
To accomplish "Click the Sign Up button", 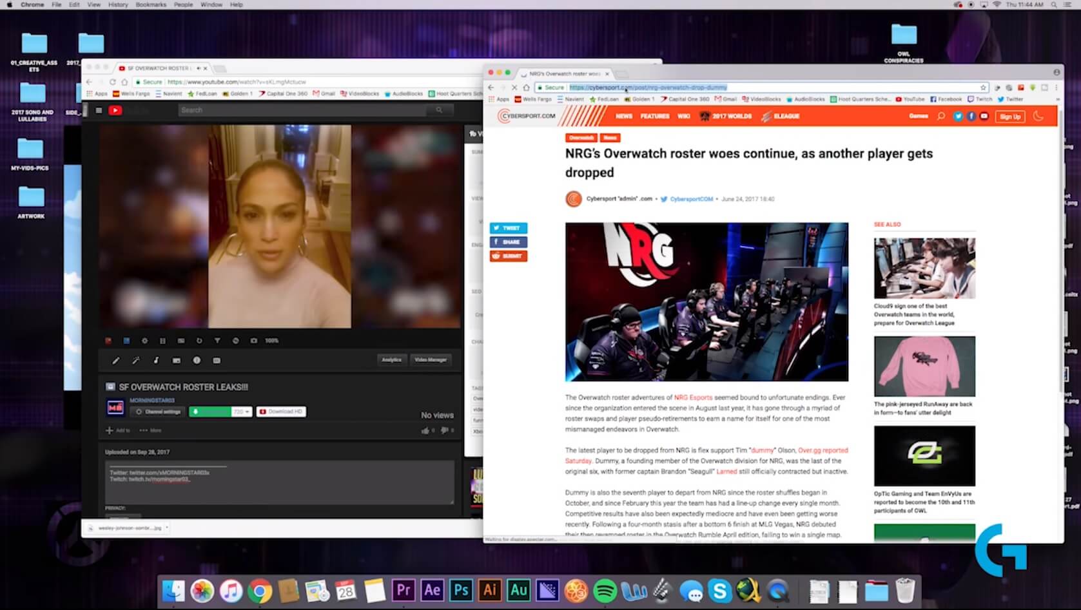I will pyautogui.click(x=1009, y=117).
